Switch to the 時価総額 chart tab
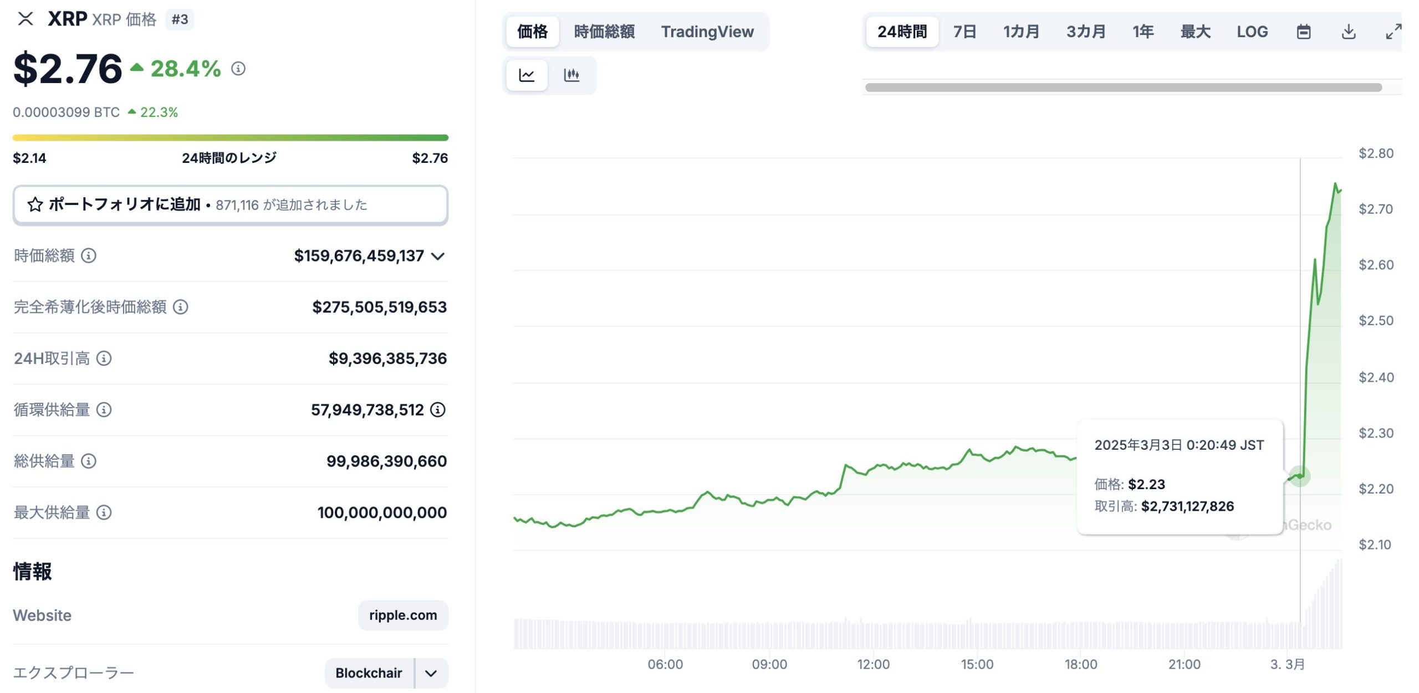 pos(604,32)
